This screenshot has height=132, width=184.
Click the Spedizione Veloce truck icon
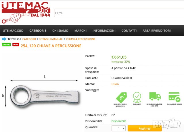[155, 96]
